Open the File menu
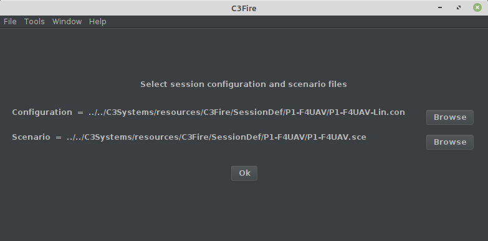Viewport: 488px width, 241px height. [10, 21]
